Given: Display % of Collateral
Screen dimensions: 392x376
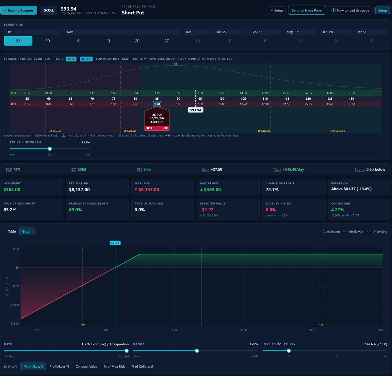Looking at the screenshot, I should coord(142,367).
